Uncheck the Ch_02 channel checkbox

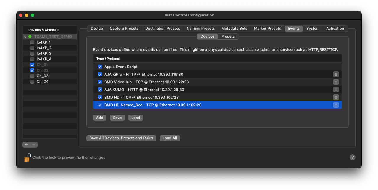coord(32,70)
